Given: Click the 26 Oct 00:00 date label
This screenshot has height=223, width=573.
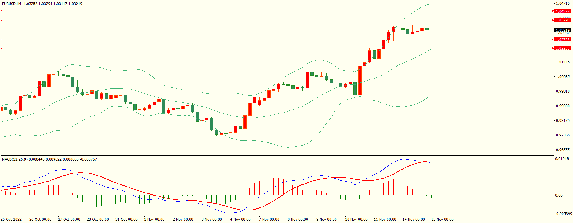Looking at the screenshot, I should 40,219.
